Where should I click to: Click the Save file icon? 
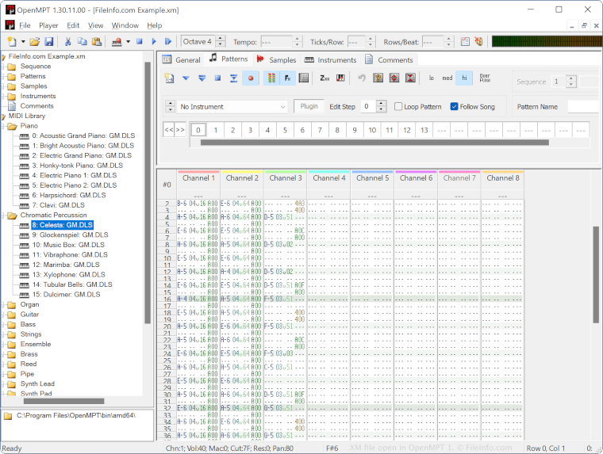point(49,41)
